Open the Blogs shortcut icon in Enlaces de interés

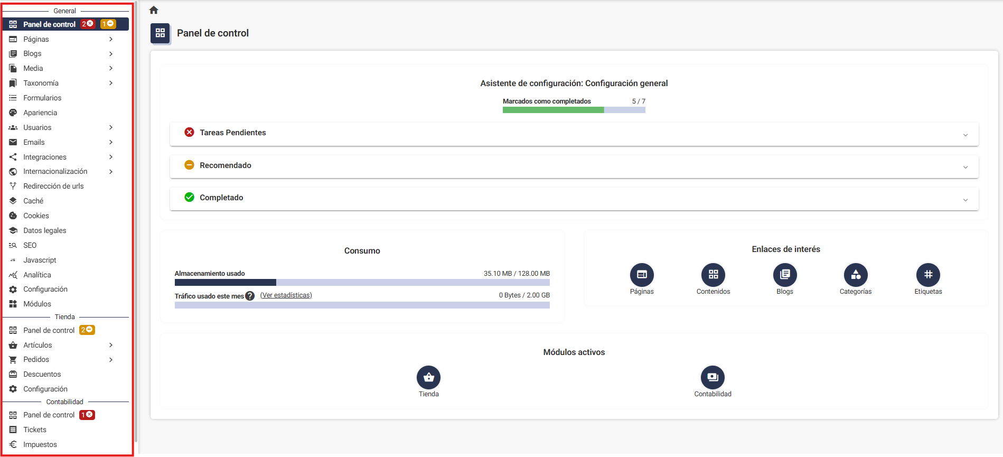tap(785, 275)
